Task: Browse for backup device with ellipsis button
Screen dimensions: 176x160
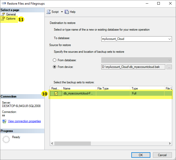Action: tap(169, 67)
